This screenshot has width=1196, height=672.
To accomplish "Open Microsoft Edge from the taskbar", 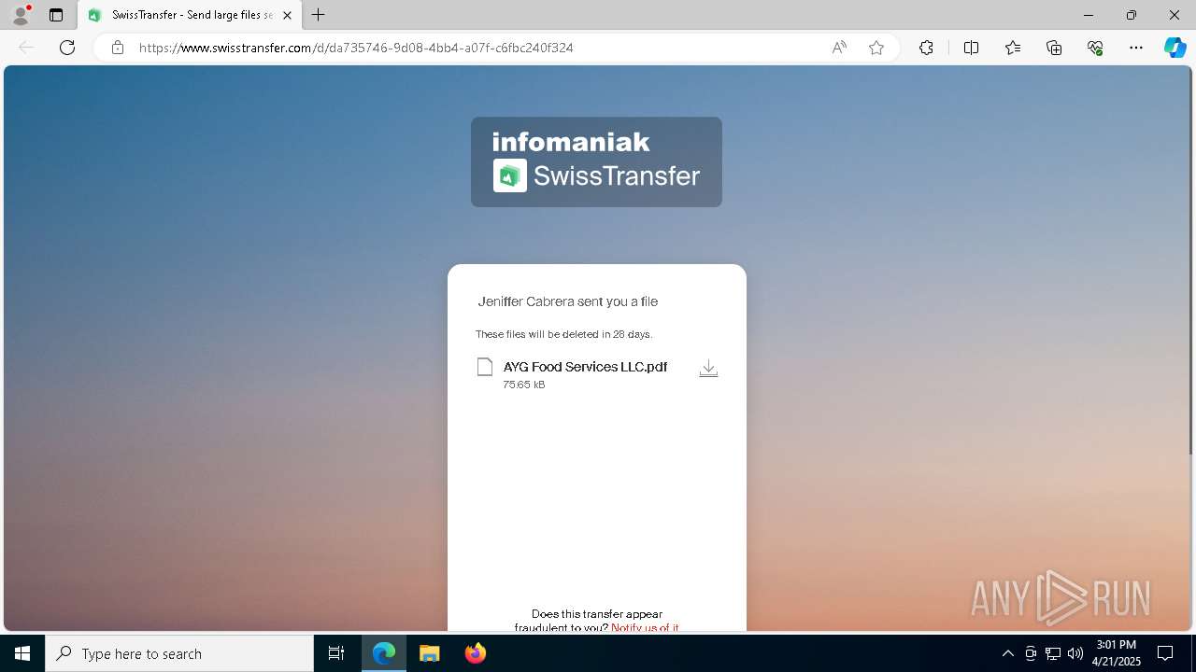I will (384, 653).
